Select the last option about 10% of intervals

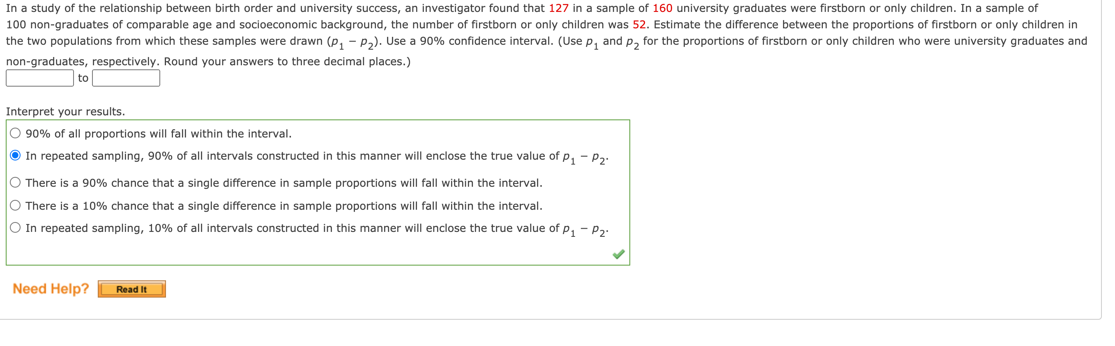click(x=16, y=228)
